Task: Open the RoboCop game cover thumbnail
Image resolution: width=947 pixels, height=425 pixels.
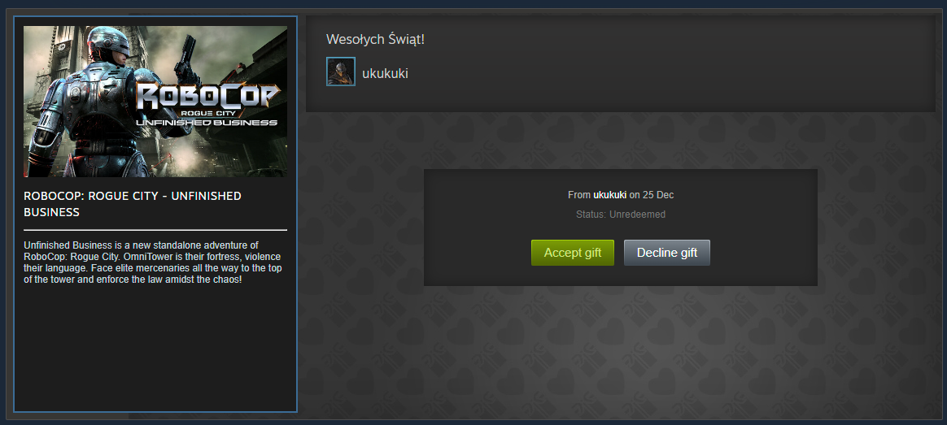Action: click(x=155, y=102)
